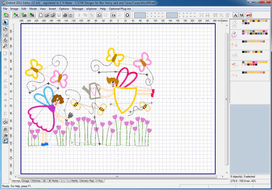Click the first width input field in toolbar
This screenshot has height=190, width=272.
pyautogui.click(x=140, y=15)
